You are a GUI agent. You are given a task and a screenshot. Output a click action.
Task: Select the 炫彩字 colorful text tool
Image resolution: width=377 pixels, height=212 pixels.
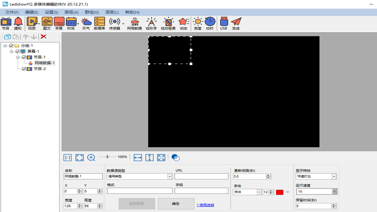pos(151,24)
